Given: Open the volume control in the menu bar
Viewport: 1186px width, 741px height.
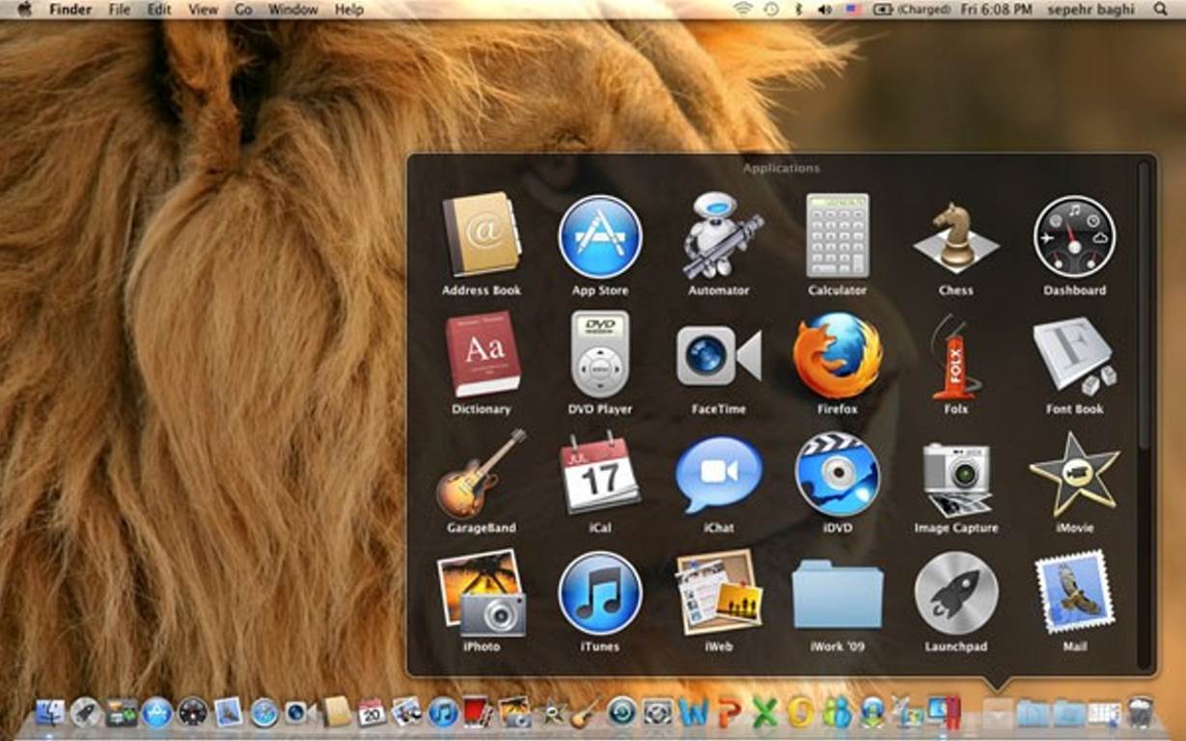Looking at the screenshot, I should 824,10.
